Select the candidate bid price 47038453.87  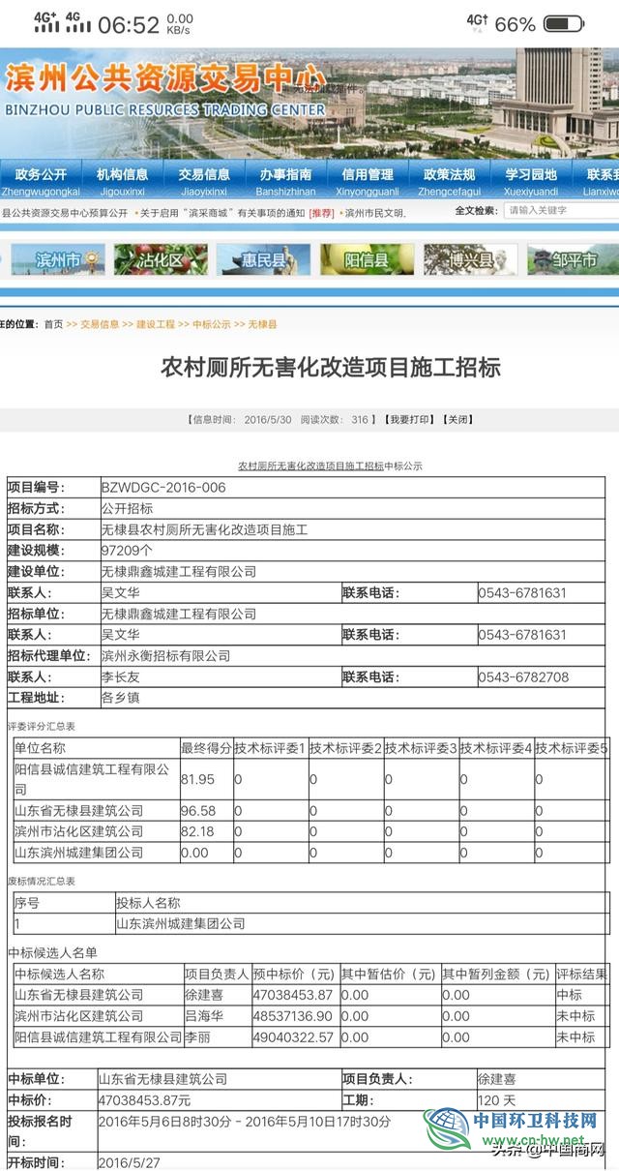click(293, 995)
